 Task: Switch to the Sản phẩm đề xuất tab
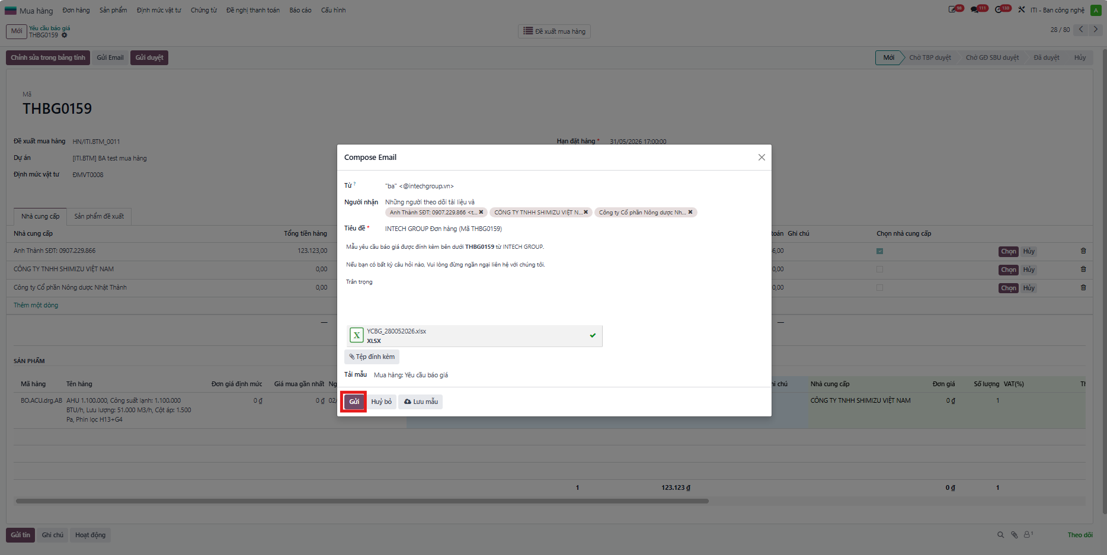[99, 216]
